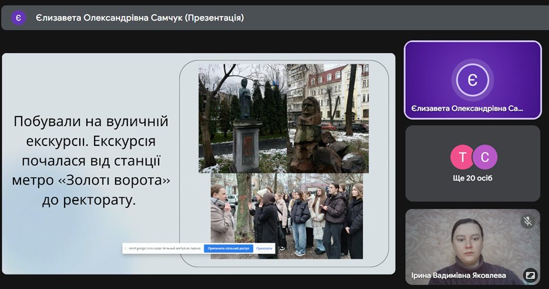
Task: Click the slide photo of the statue on a pedestal
Action: tap(242, 118)
